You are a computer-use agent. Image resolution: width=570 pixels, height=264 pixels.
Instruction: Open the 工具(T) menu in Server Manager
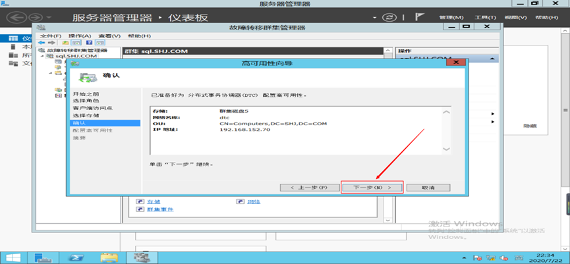click(x=485, y=17)
